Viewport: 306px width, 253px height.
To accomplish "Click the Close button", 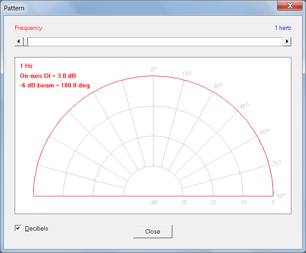I will tap(153, 231).
